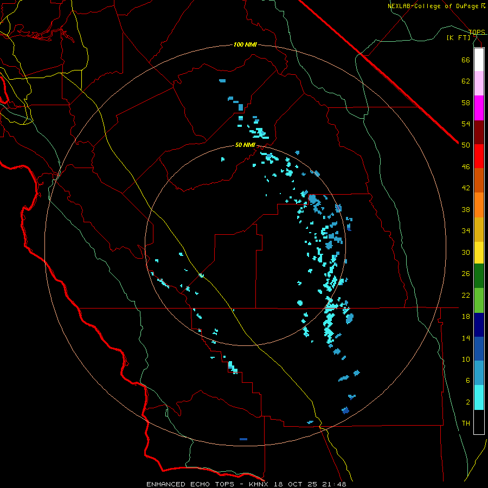Viewport: 488px width, 488px height.
Task: Click the '46' scale value
Action: (466, 167)
